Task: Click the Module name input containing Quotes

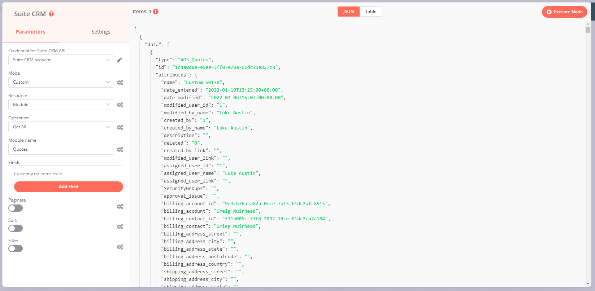Action: tap(61, 149)
